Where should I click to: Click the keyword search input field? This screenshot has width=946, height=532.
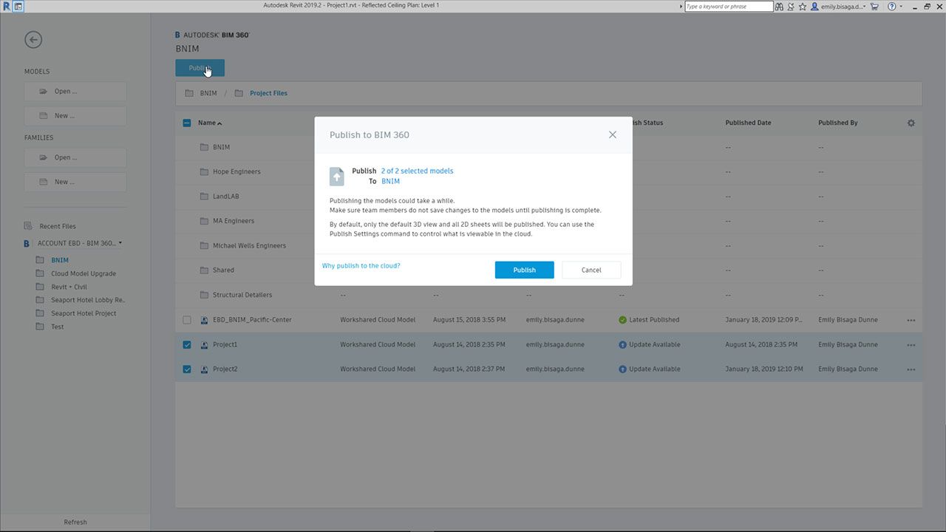[729, 7]
